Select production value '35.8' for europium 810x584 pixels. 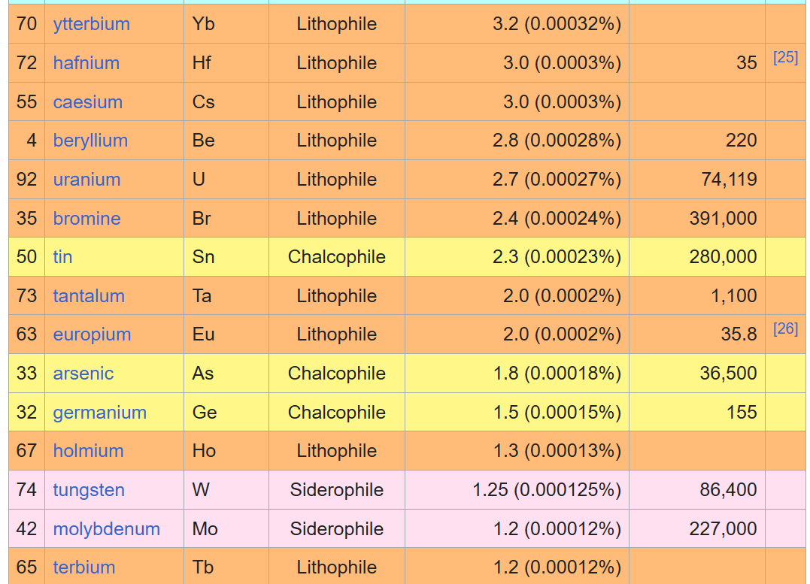tap(739, 334)
